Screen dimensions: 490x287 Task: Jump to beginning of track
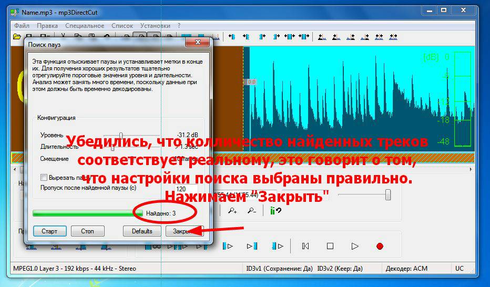pos(305,246)
